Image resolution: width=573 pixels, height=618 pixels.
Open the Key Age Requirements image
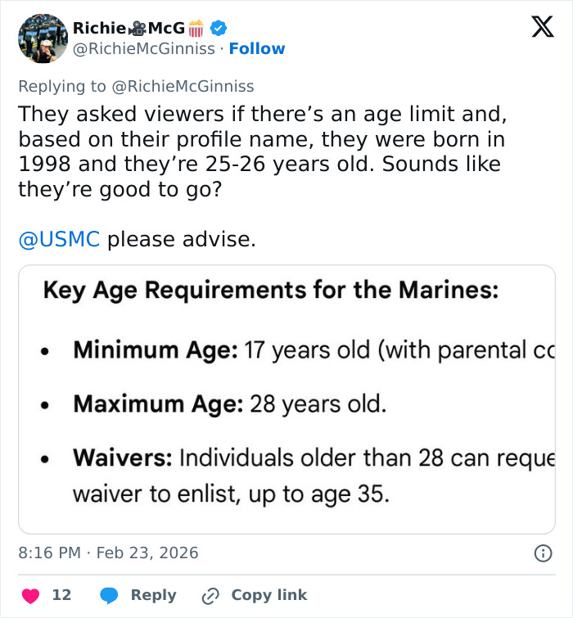[286, 399]
